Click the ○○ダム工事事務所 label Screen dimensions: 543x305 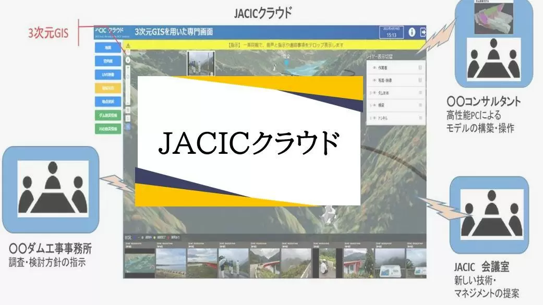[50, 249]
